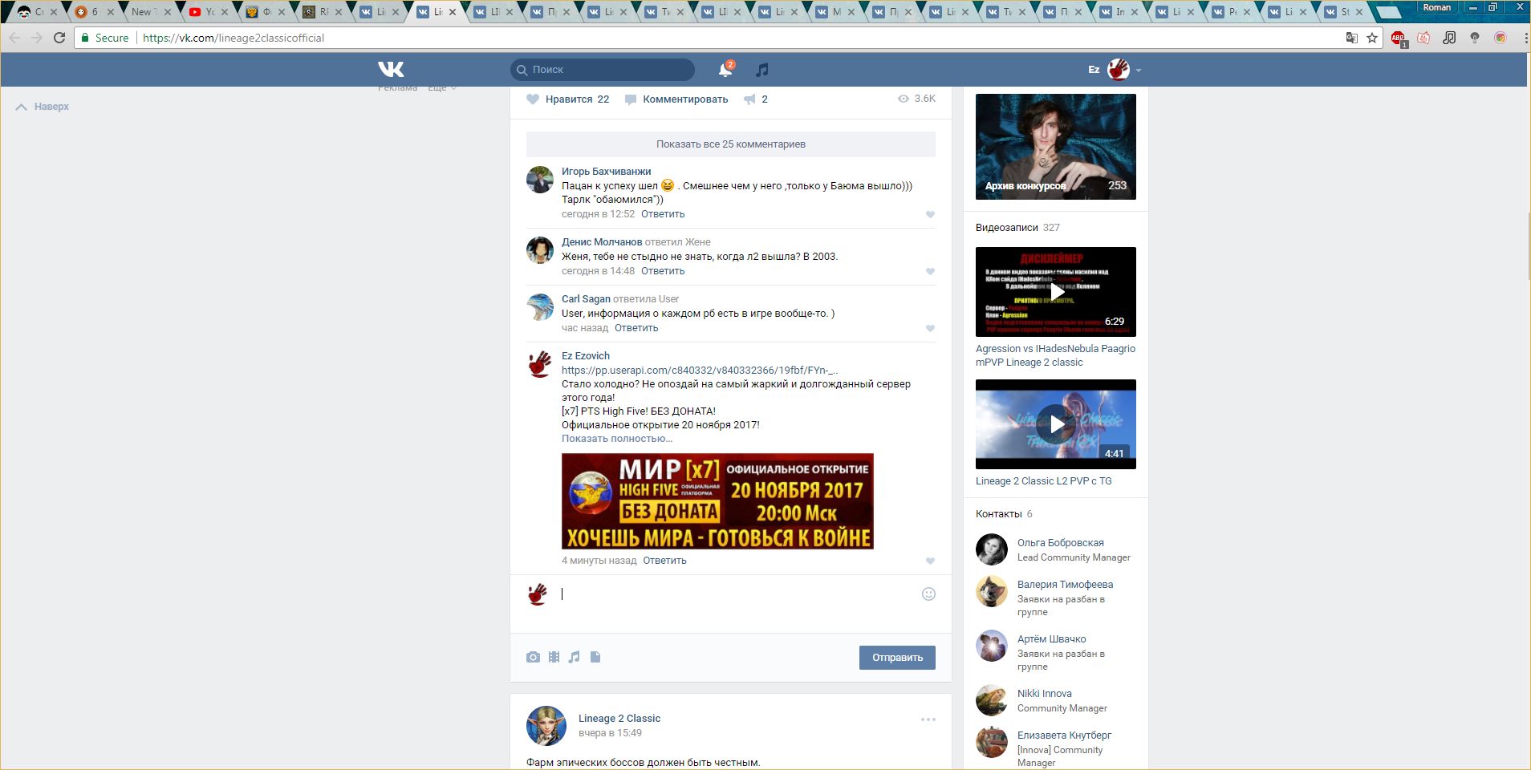Expand comment with Показать полностью

[x=617, y=439]
